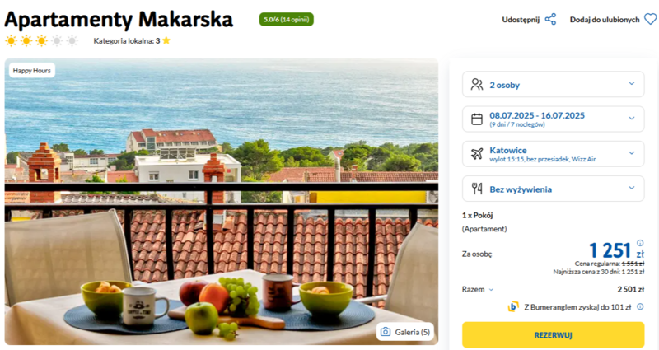This screenshot has width=659, height=350.
Task: Open the 08.07.2025 - 16.07.2025 date dropdown
Action: 553,119
